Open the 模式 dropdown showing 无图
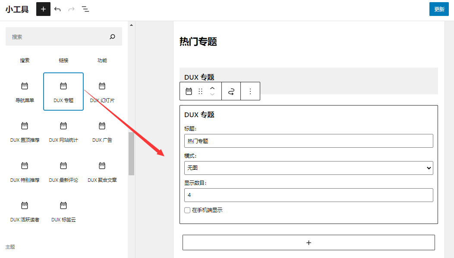Image resolution: width=454 pixels, height=258 pixels. [x=308, y=168]
